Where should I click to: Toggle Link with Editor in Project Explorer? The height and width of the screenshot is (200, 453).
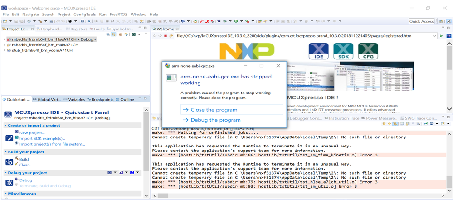click(113, 34)
